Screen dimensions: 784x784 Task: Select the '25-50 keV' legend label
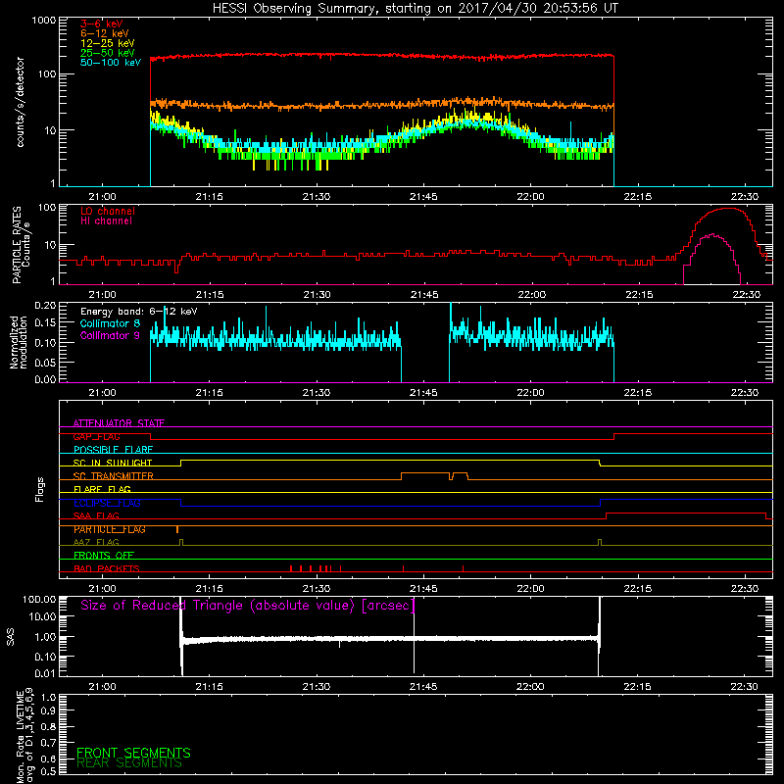(x=108, y=53)
